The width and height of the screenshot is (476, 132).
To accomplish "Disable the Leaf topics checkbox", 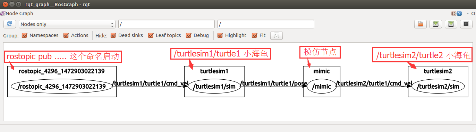I will click(x=151, y=35).
